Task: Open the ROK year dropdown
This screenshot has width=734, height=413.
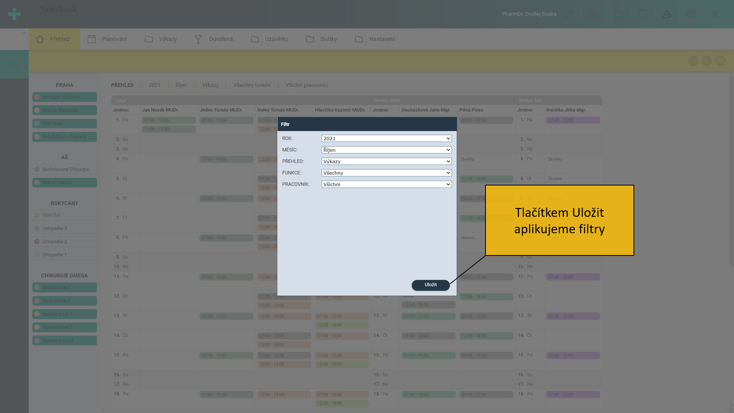Action: (386, 138)
